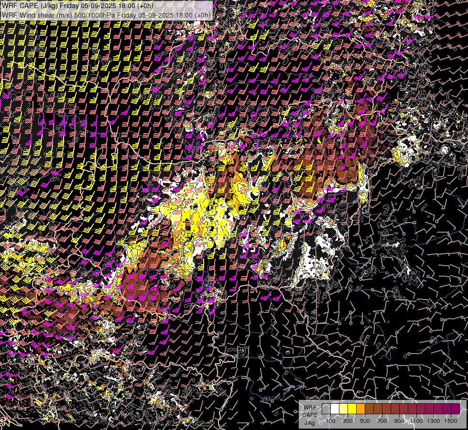Click the WRF CAPE title line
This screenshot has height=430, width=468.
coord(77,6)
